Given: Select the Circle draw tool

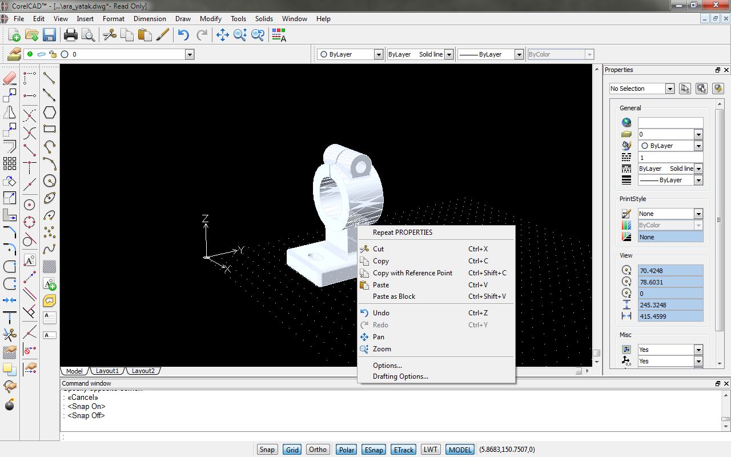Looking at the screenshot, I should [x=50, y=181].
